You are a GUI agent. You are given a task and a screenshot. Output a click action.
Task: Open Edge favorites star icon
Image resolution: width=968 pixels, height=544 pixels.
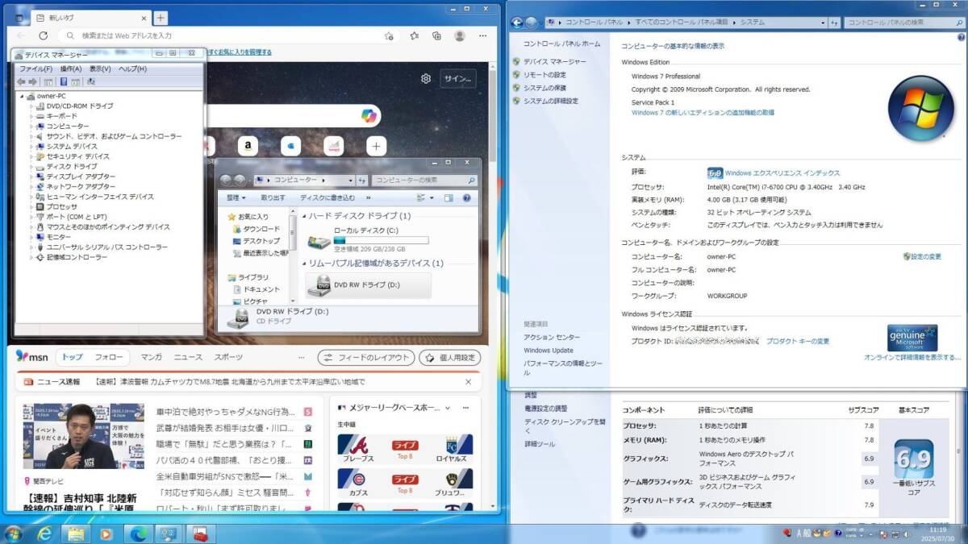414,35
